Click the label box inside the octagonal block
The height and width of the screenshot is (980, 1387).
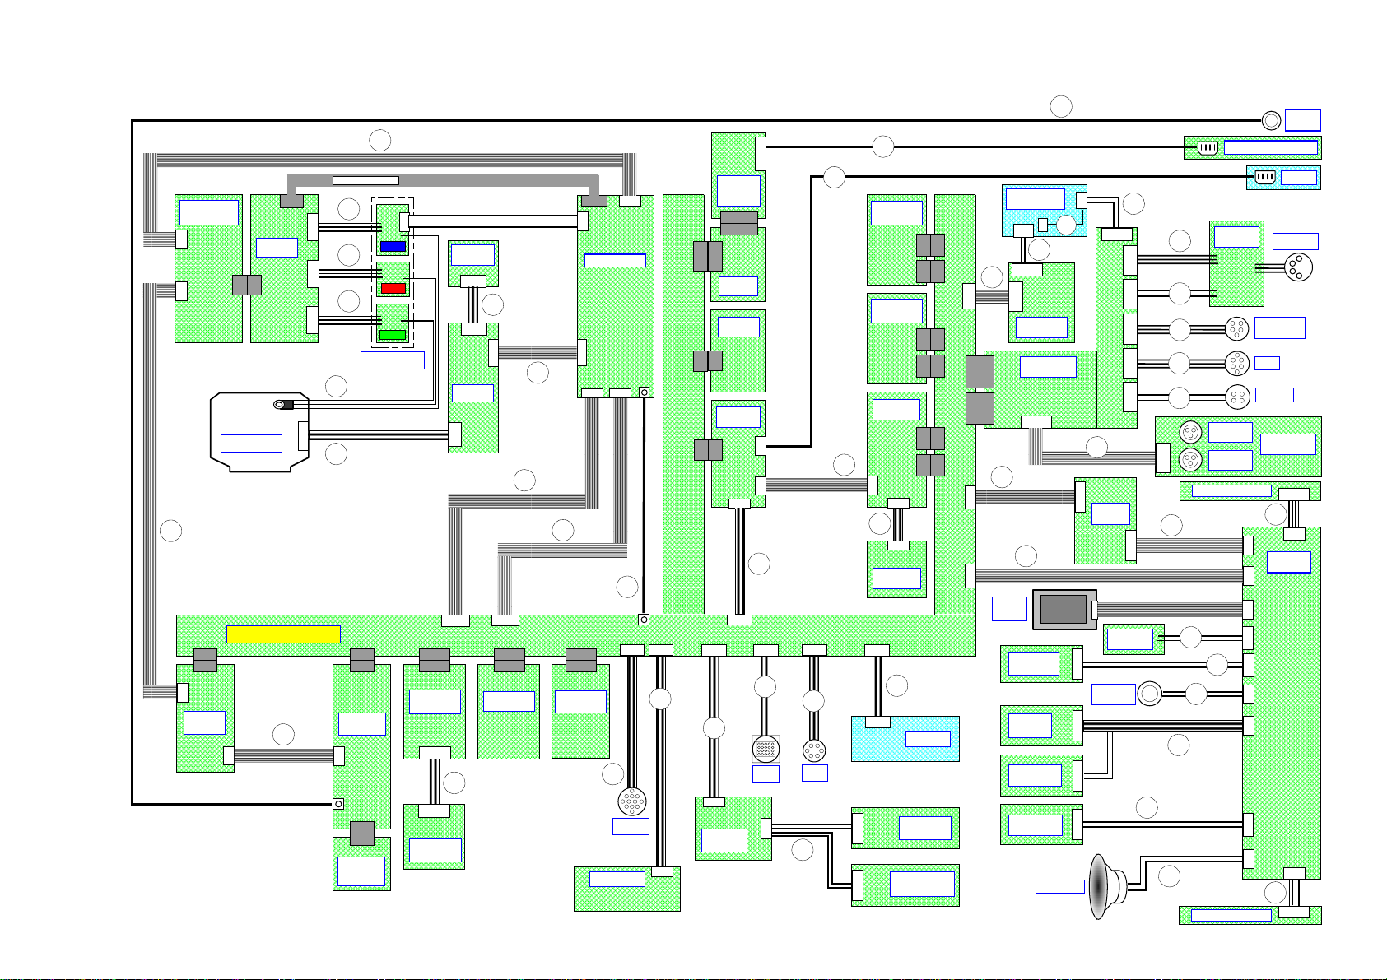251,444
